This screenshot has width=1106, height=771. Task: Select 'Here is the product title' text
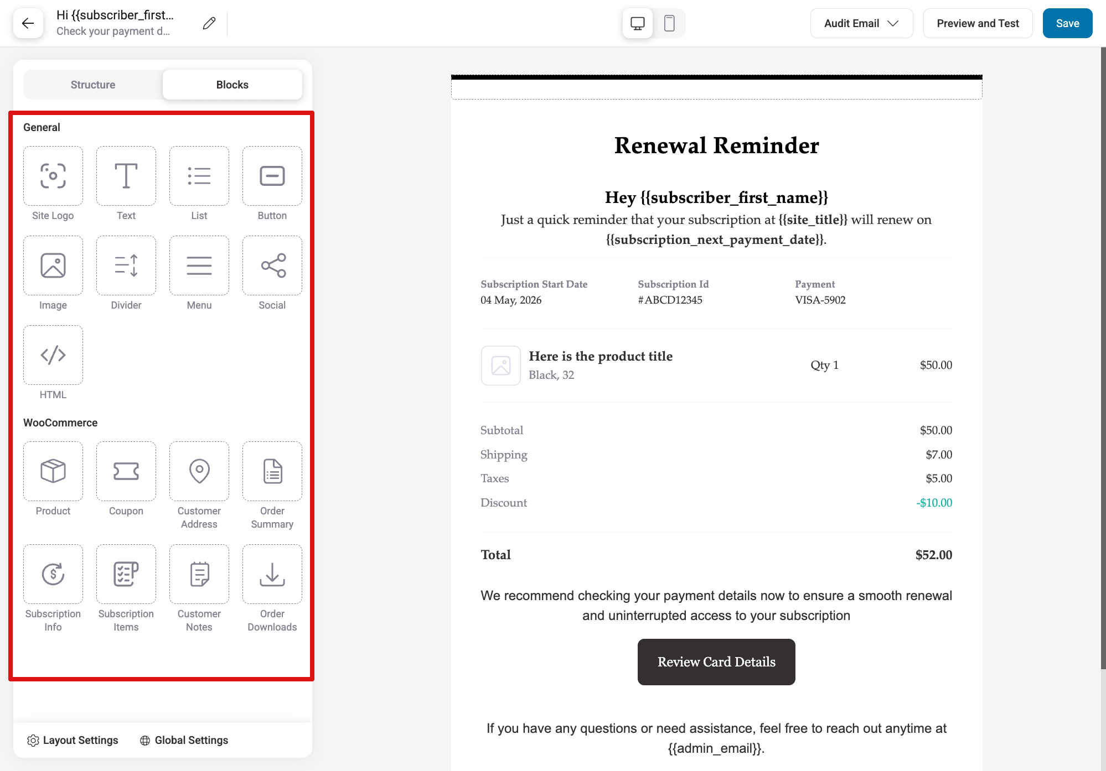tap(601, 356)
